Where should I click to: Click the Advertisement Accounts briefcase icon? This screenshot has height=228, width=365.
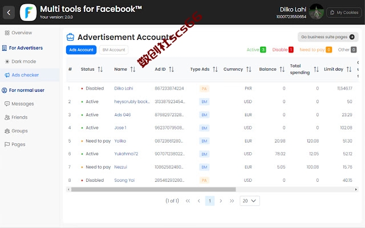pyautogui.click(x=70, y=37)
